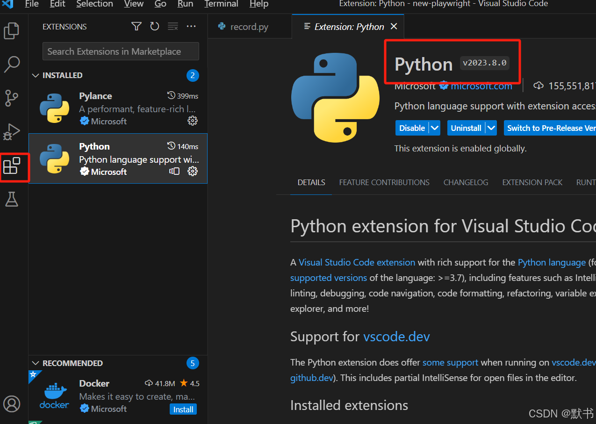
Task: Open the Accounts menu in activity bar
Action: tap(11, 404)
